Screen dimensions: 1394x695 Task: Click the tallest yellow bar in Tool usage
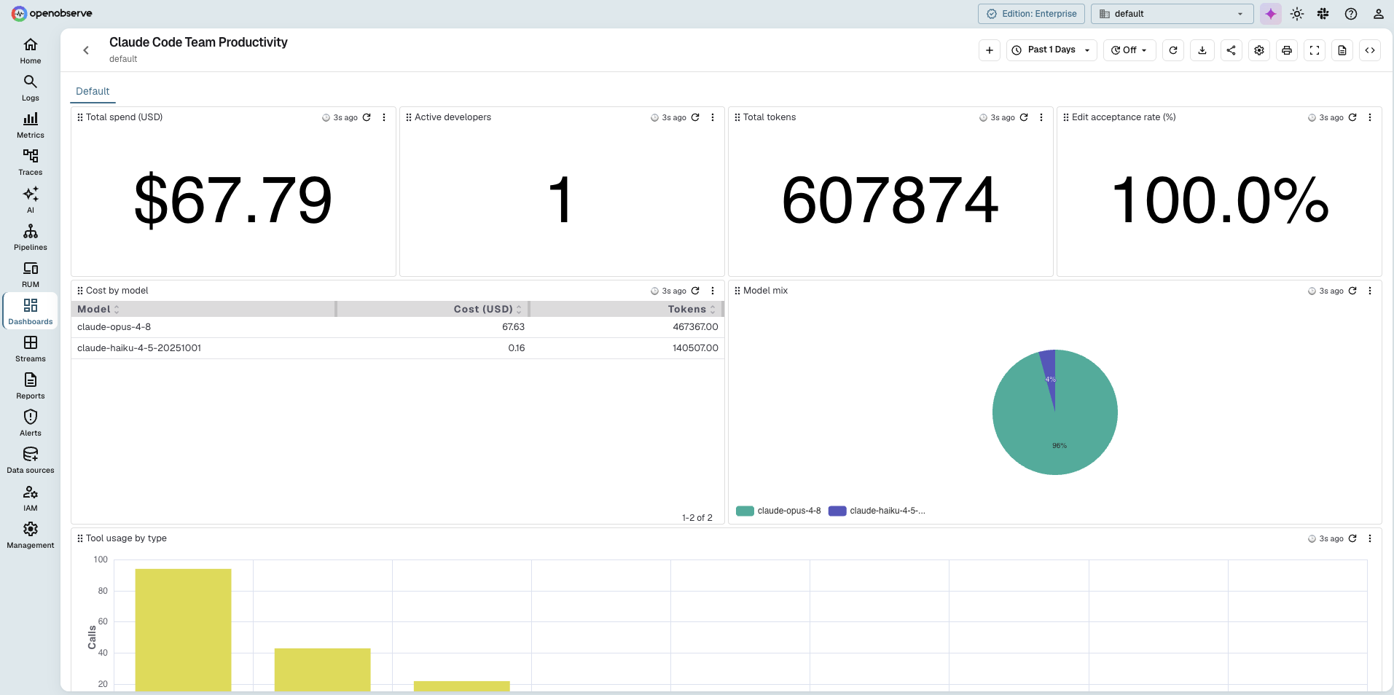[183, 629]
